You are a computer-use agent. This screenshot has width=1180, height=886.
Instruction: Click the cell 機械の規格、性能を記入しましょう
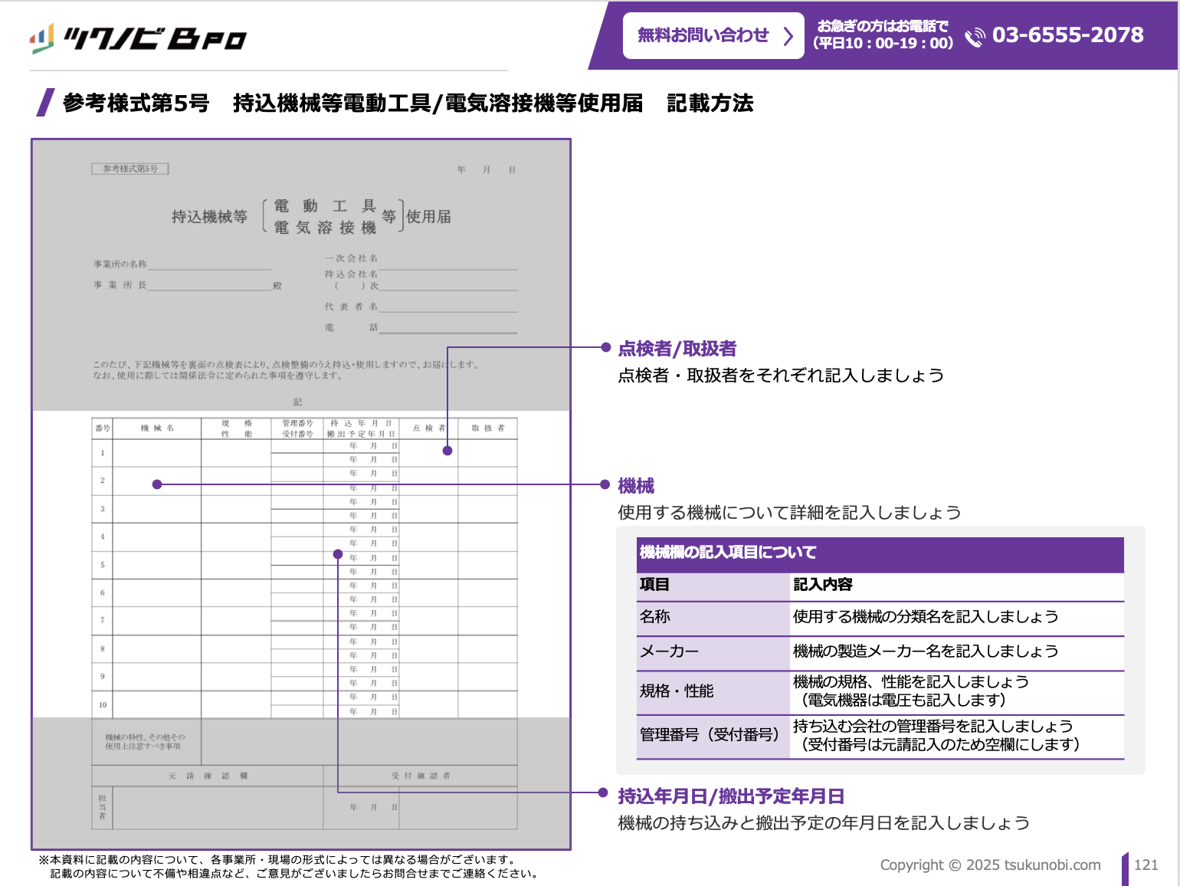pos(957,691)
